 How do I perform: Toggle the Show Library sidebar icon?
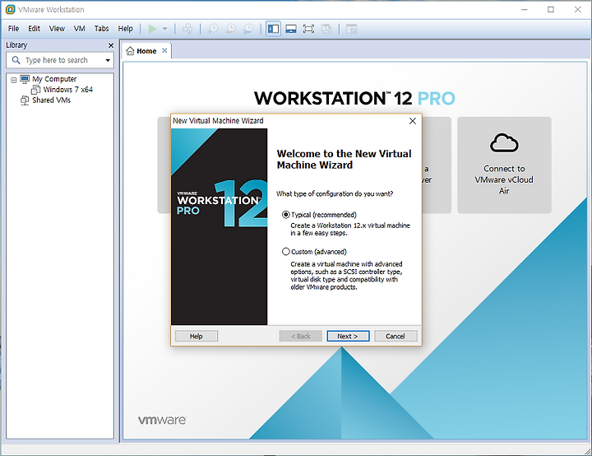click(273, 29)
